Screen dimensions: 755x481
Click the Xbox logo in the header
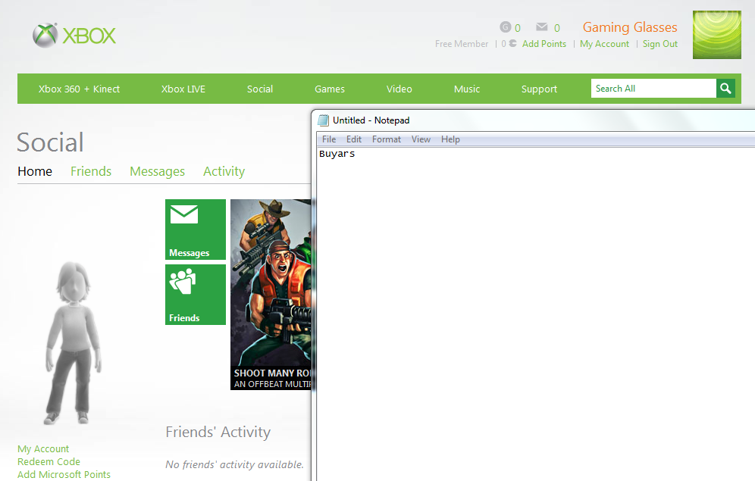(x=74, y=35)
